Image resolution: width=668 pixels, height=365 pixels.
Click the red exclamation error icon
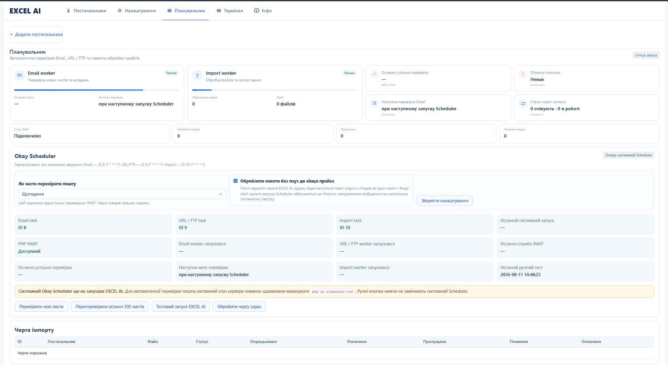pyautogui.click(x=523, y=74)
